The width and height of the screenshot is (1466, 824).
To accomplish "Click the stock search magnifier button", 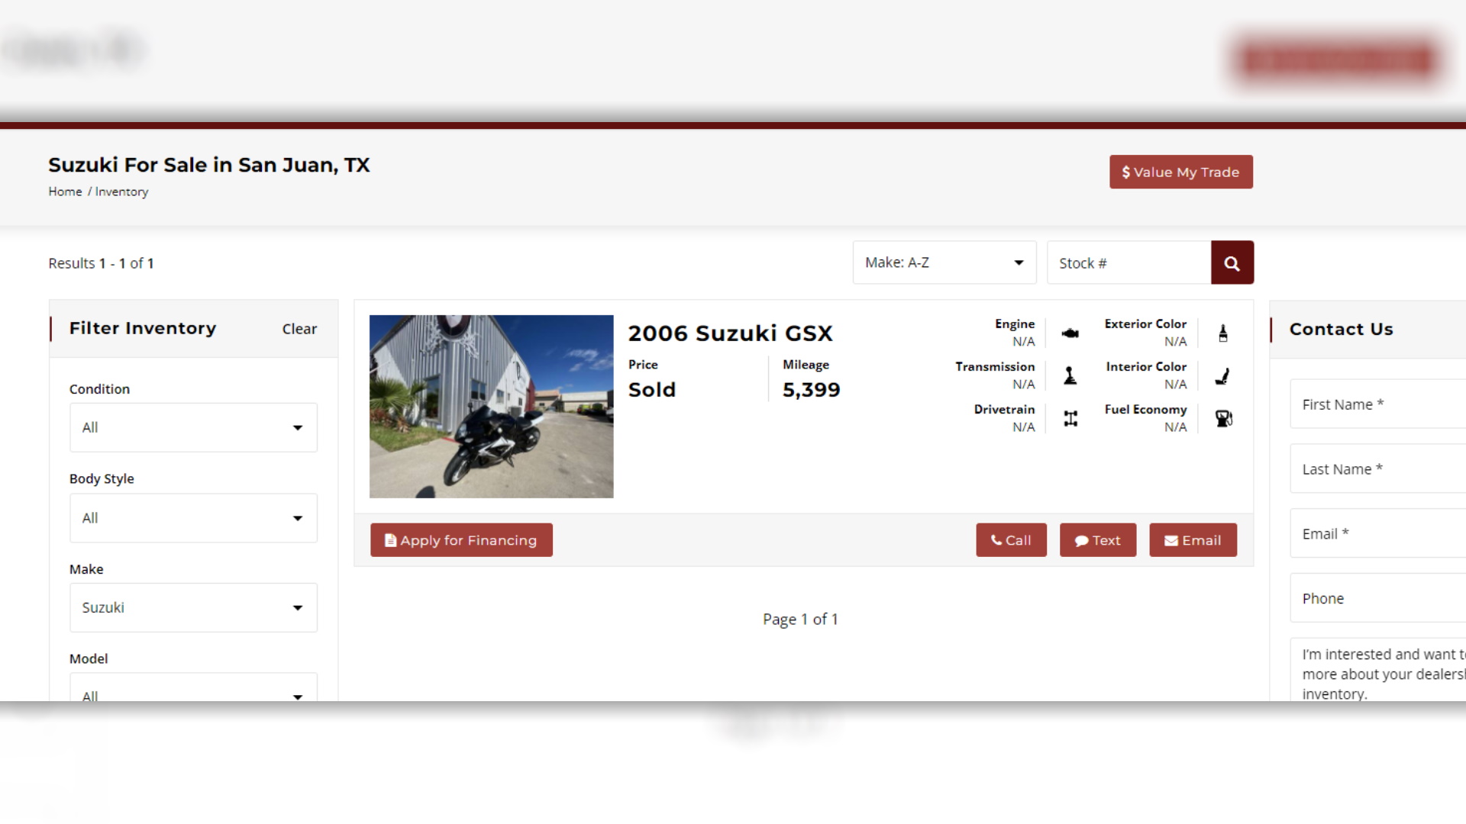I will 1232,263.
